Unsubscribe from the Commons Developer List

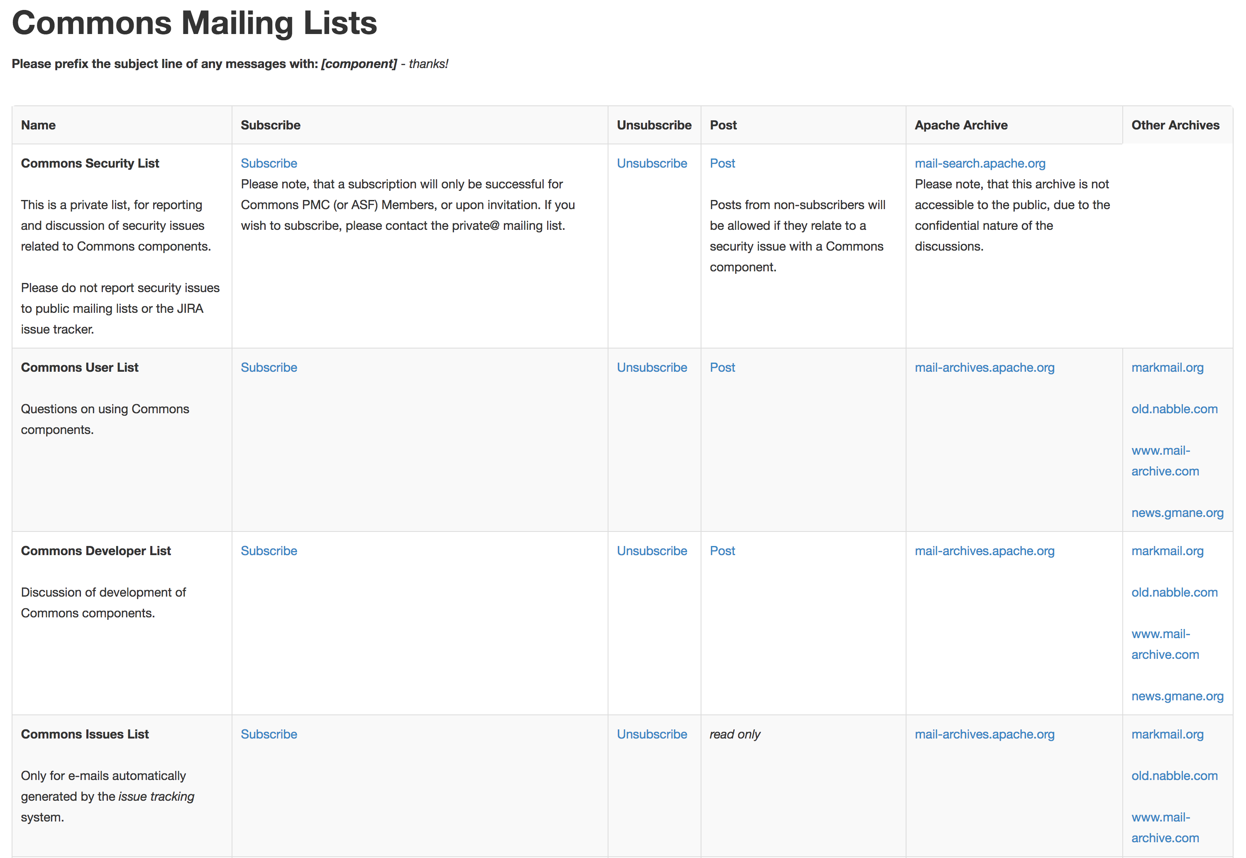click(x=651, y=551)
